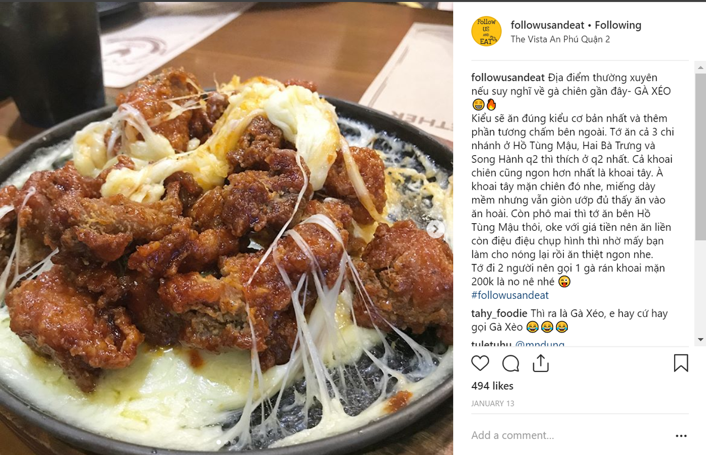
Task: Click the comments scrollbar thumb
Action: (x=700, y=157)
